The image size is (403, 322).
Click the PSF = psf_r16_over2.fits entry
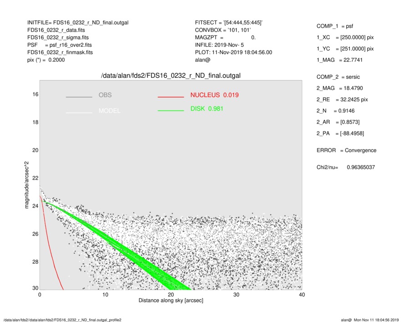(x=60, y=45)
